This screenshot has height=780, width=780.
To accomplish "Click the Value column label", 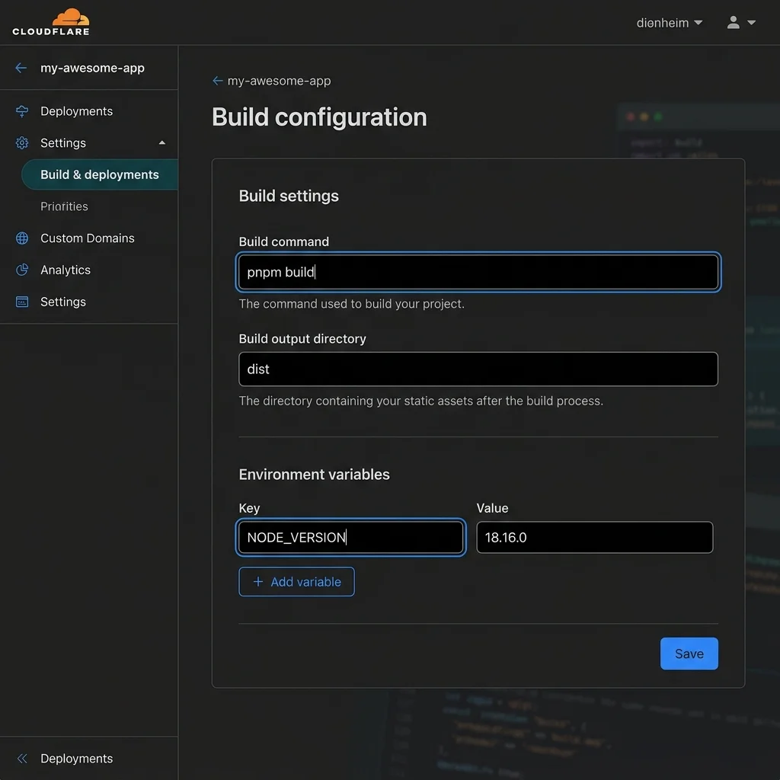I will [493, 508].
